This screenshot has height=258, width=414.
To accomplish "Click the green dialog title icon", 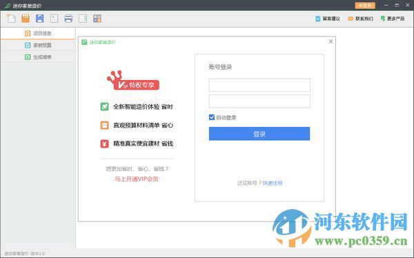I will 84,42.
